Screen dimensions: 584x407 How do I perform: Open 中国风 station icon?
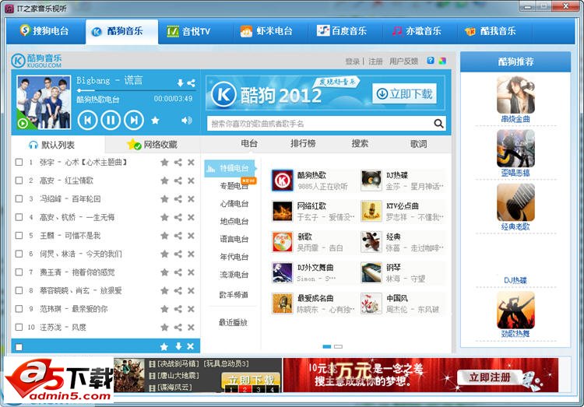pos(371,303)
